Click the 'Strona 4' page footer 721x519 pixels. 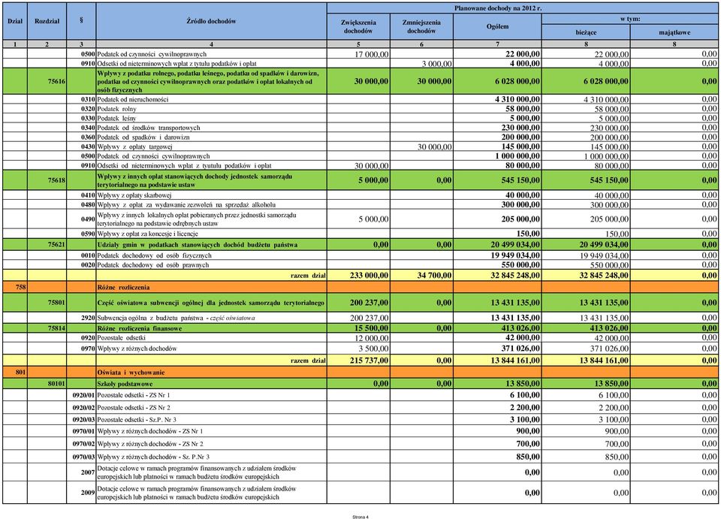[360, 517]
